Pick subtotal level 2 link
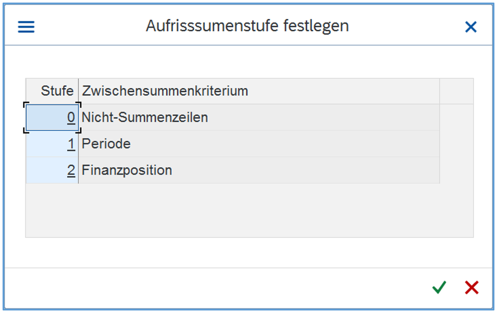 (x=71, y=170)
